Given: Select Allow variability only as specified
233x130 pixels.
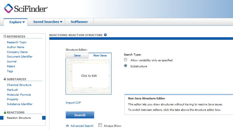Looking at the screenshot, I should pyautogui.click(x=126, y=60).
